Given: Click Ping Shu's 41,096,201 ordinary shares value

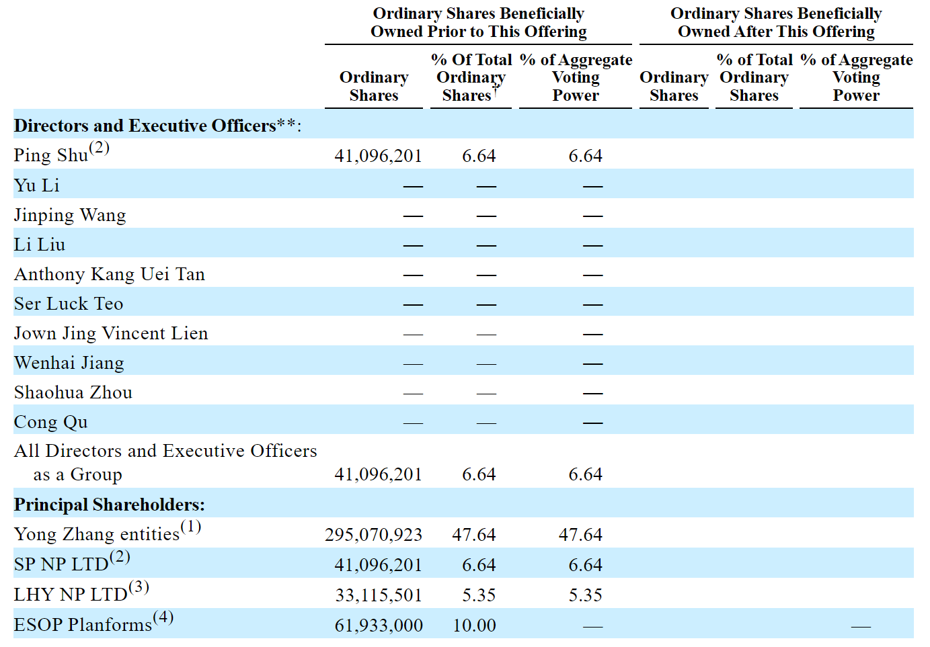Looking at the screenshot, I should (x=378, y=156).
